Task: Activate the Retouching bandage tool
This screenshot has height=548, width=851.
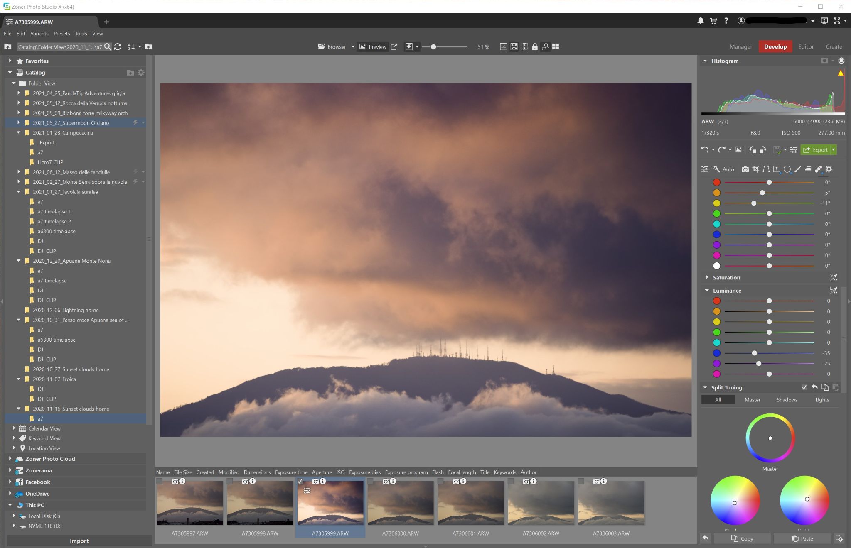Action: click(x=818, y=169)
